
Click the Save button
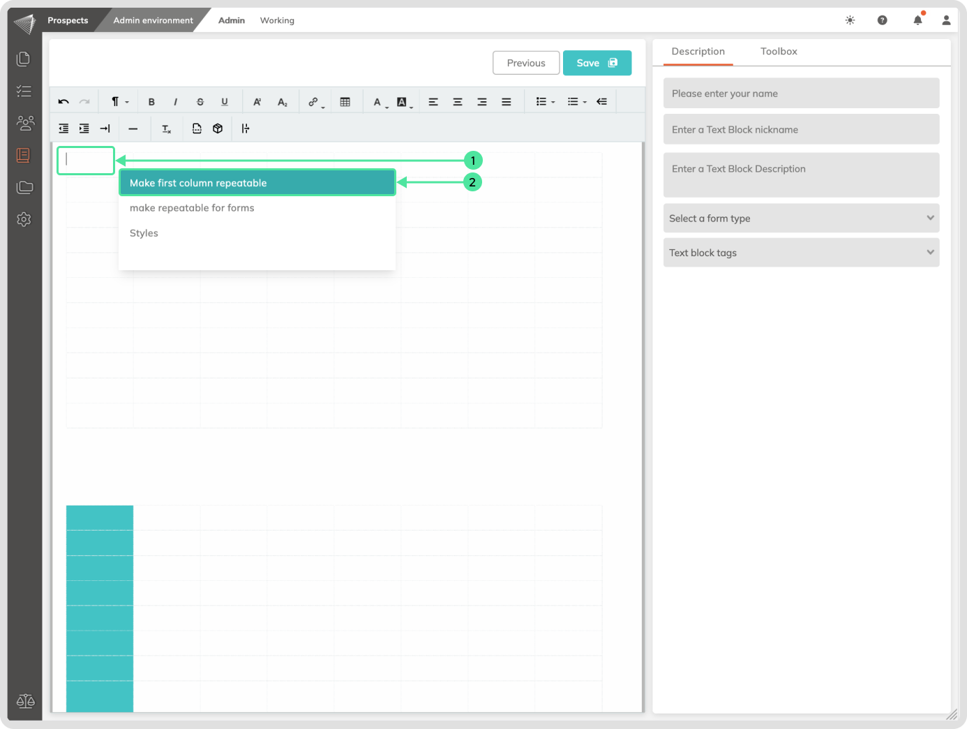click(x=597, y=63)
